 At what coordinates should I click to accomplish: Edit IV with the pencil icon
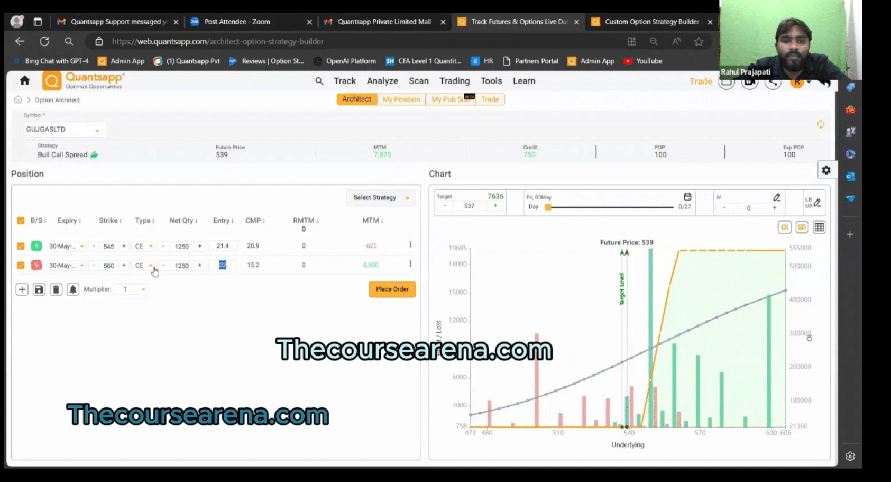click(x=776, y=197)
